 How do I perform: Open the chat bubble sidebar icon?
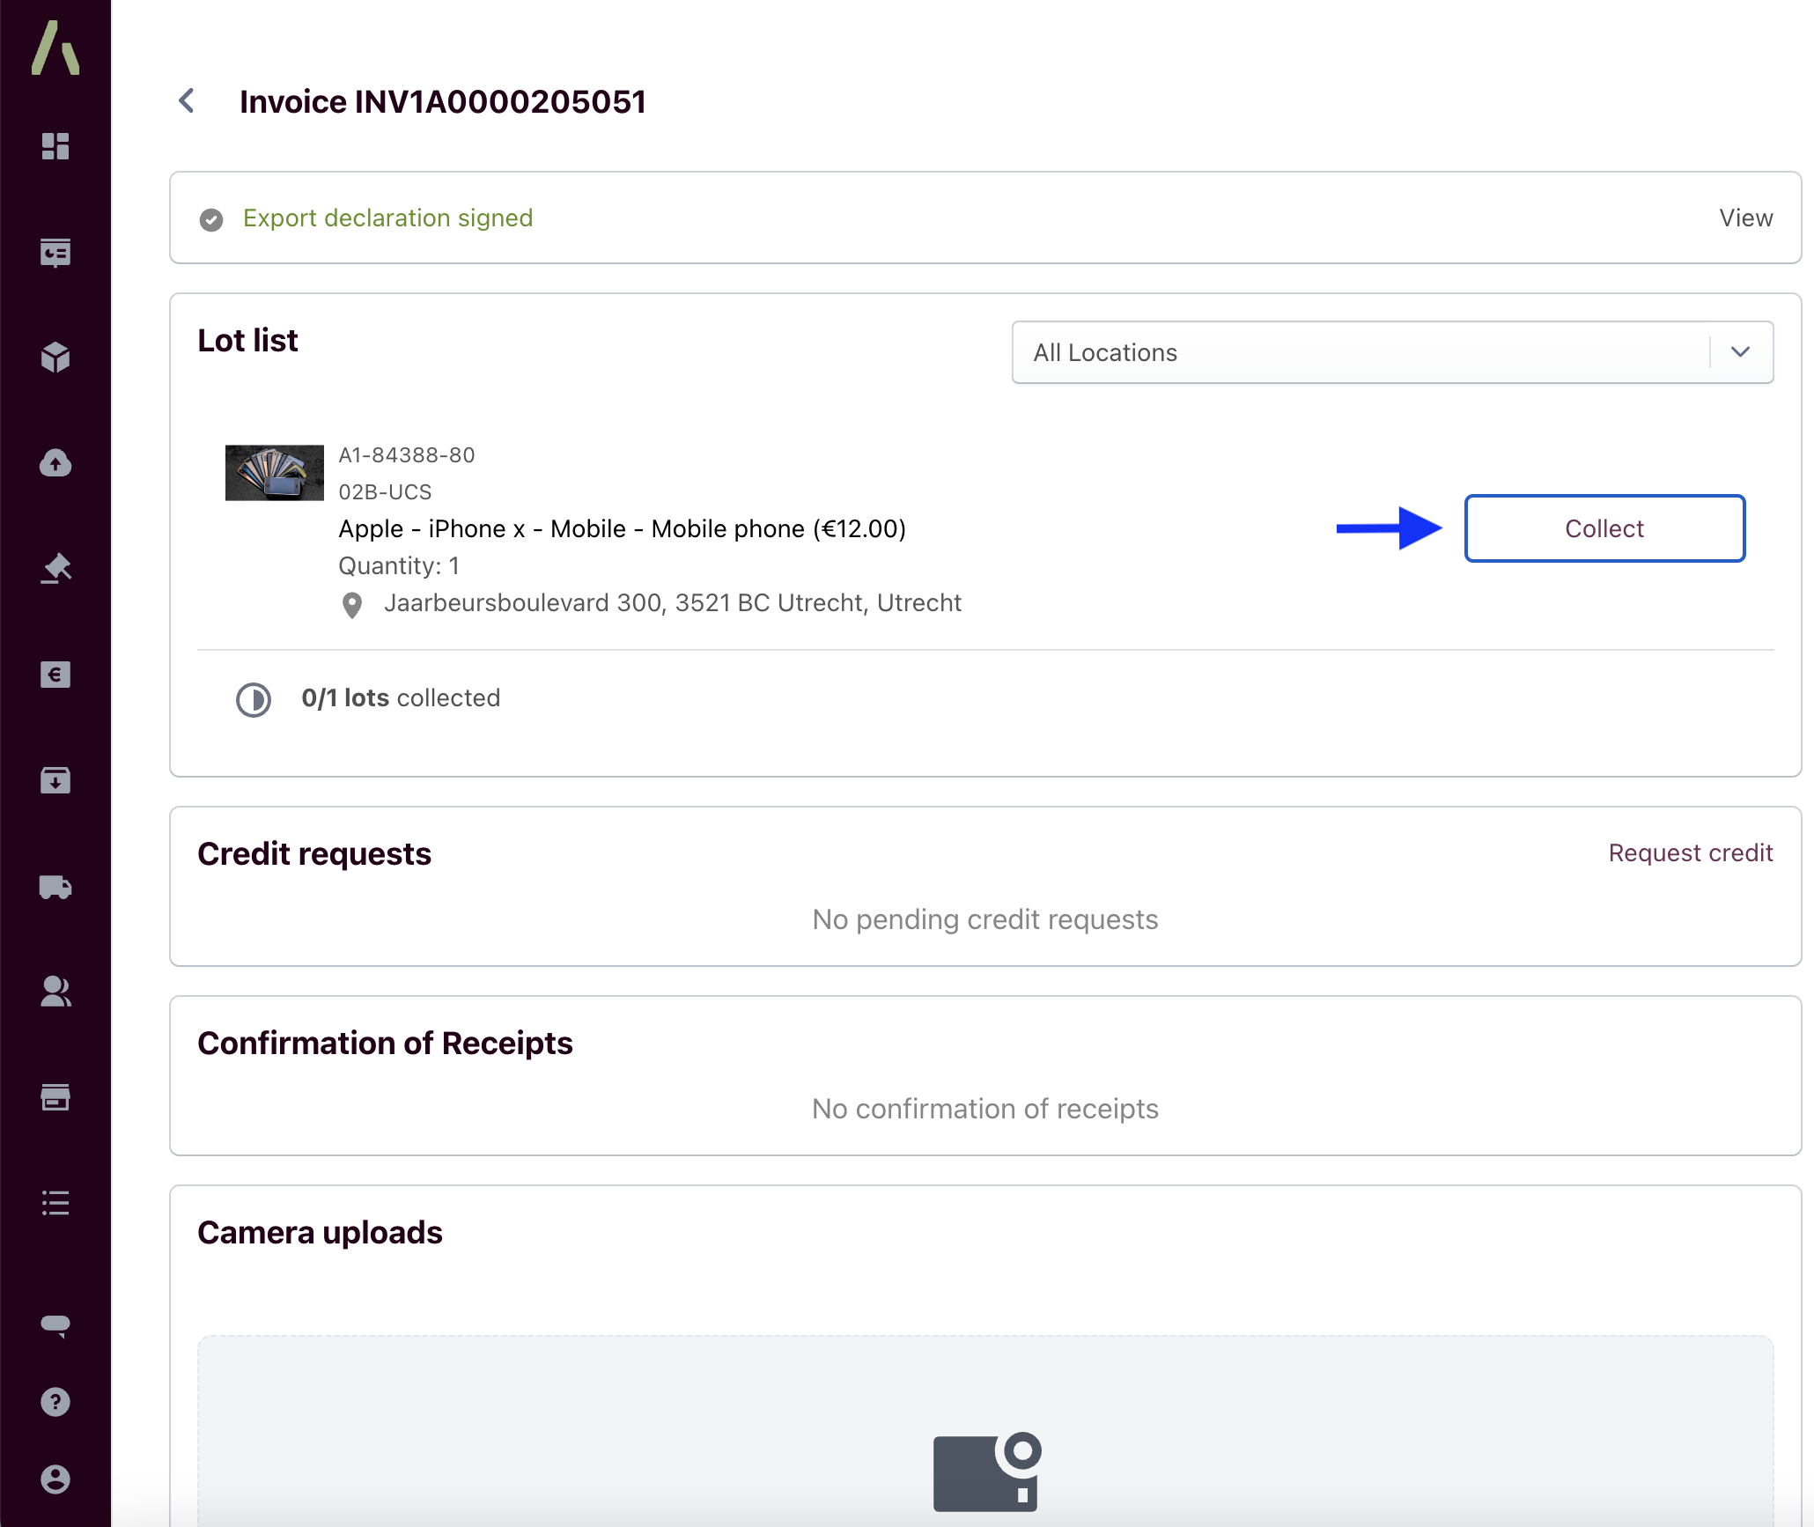click(x=55, y=1324)
